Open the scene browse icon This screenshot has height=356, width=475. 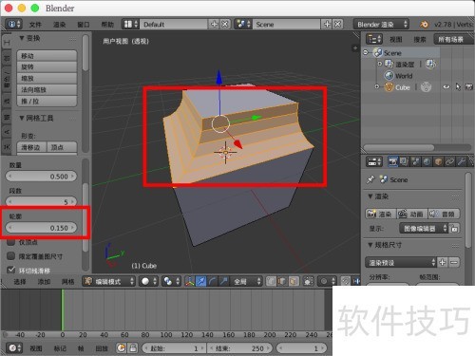point(243,24)
